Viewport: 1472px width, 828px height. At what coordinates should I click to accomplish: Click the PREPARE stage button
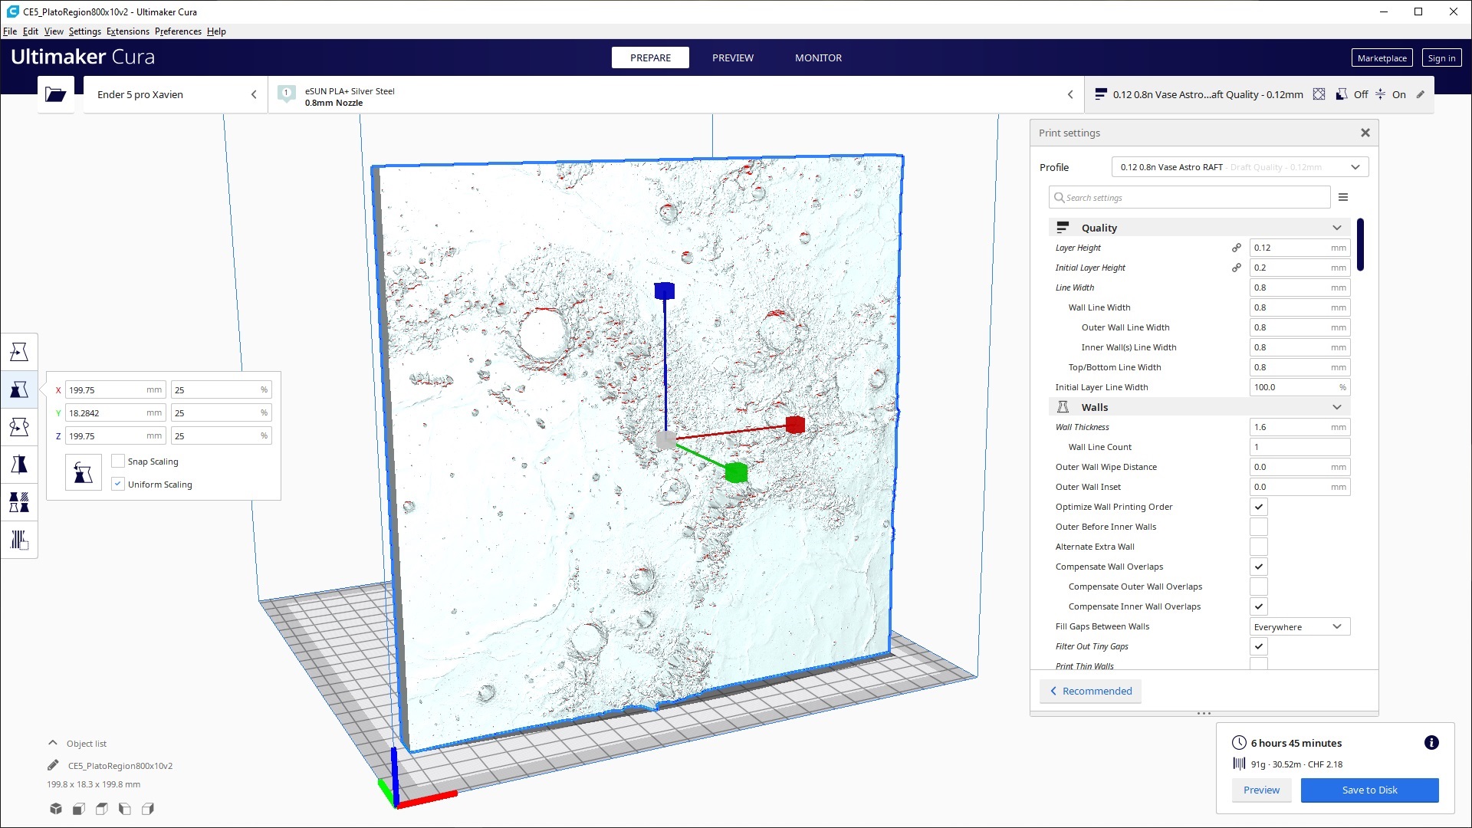650,58
